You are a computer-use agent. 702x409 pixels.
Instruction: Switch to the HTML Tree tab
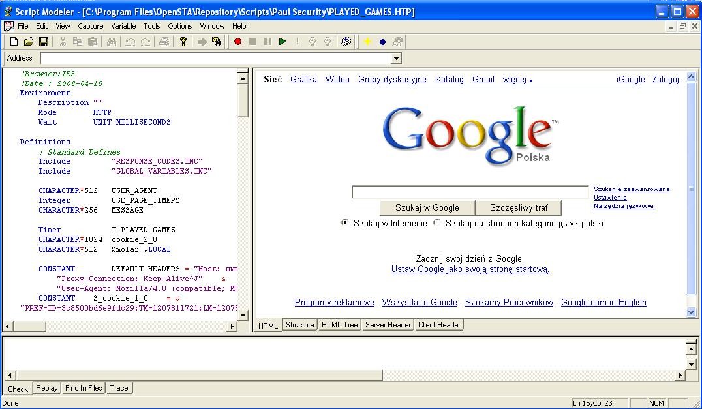pos(340,324)
